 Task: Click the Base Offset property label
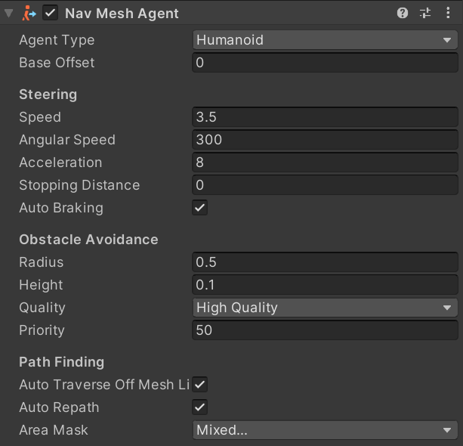(57, 62)
